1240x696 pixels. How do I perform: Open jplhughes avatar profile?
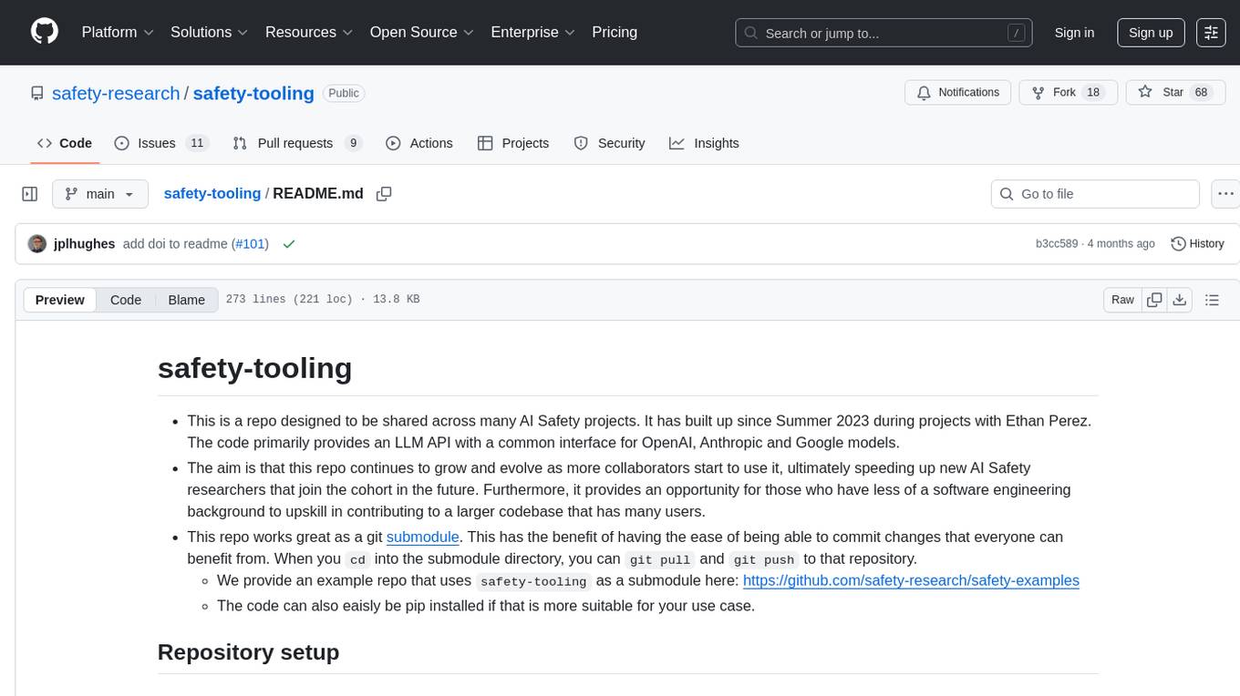(37, 244)
